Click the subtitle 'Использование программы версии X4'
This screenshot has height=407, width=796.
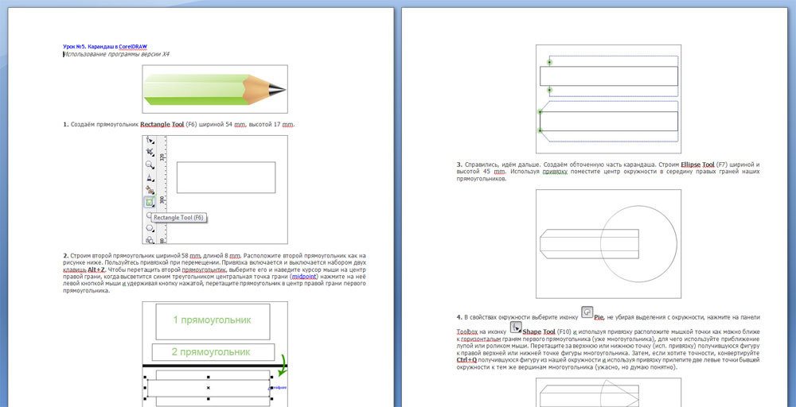pos(116,54)
